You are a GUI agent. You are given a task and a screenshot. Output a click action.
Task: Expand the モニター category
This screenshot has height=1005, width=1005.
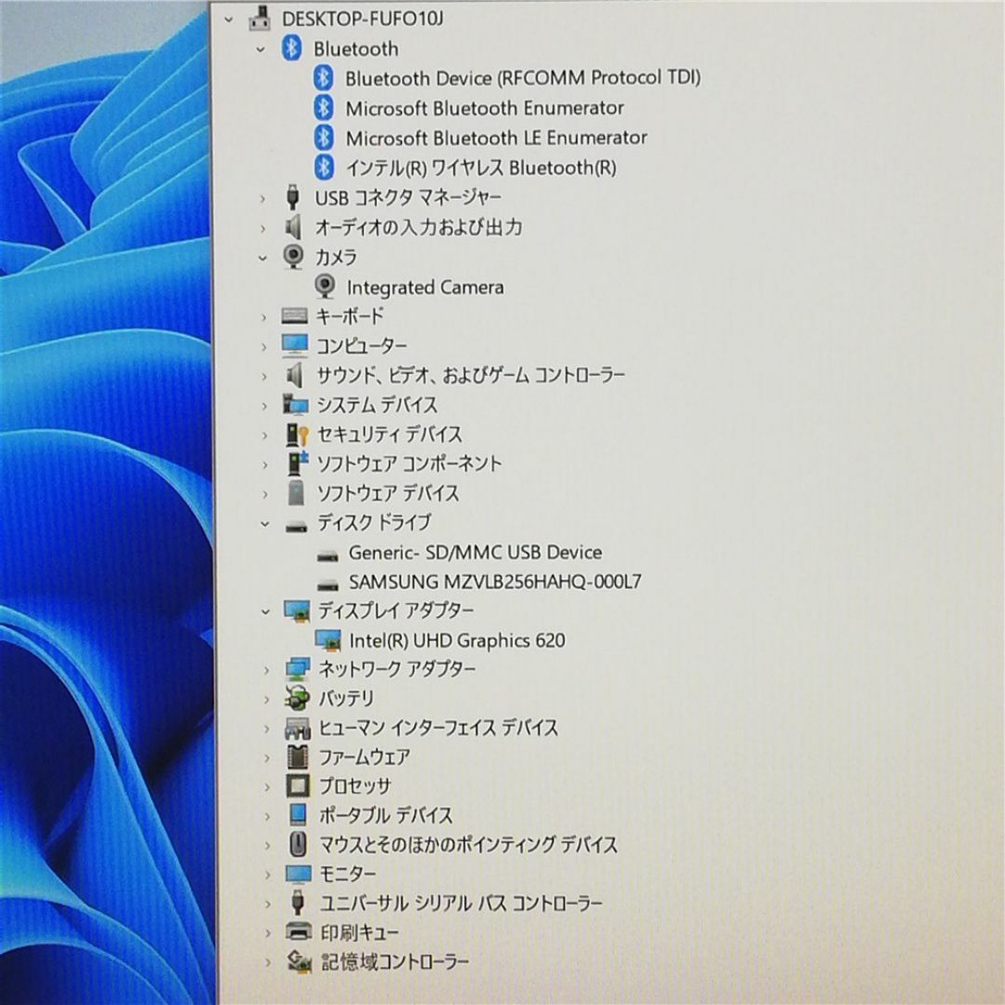(267, 875)
